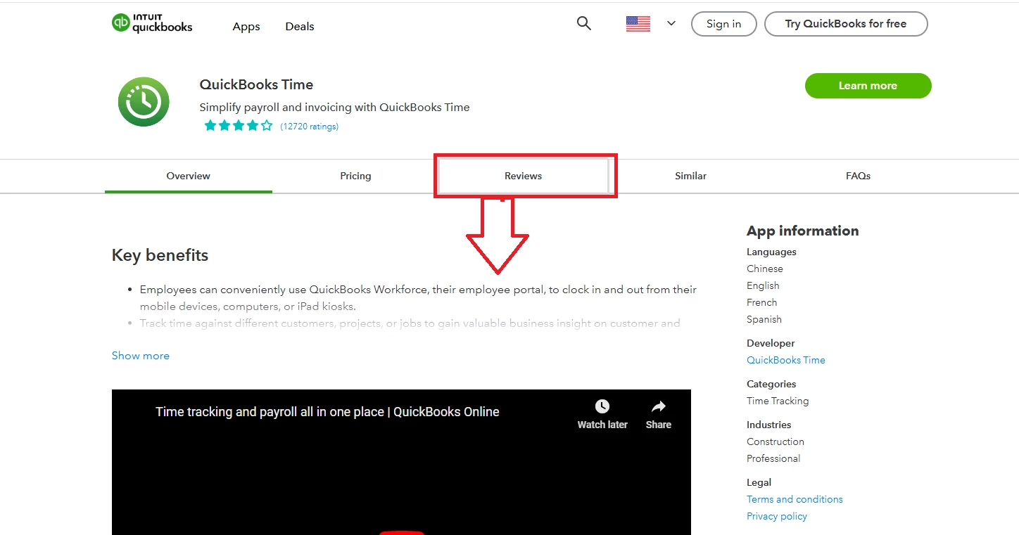Click the Spanish language entry

point(764,319)
